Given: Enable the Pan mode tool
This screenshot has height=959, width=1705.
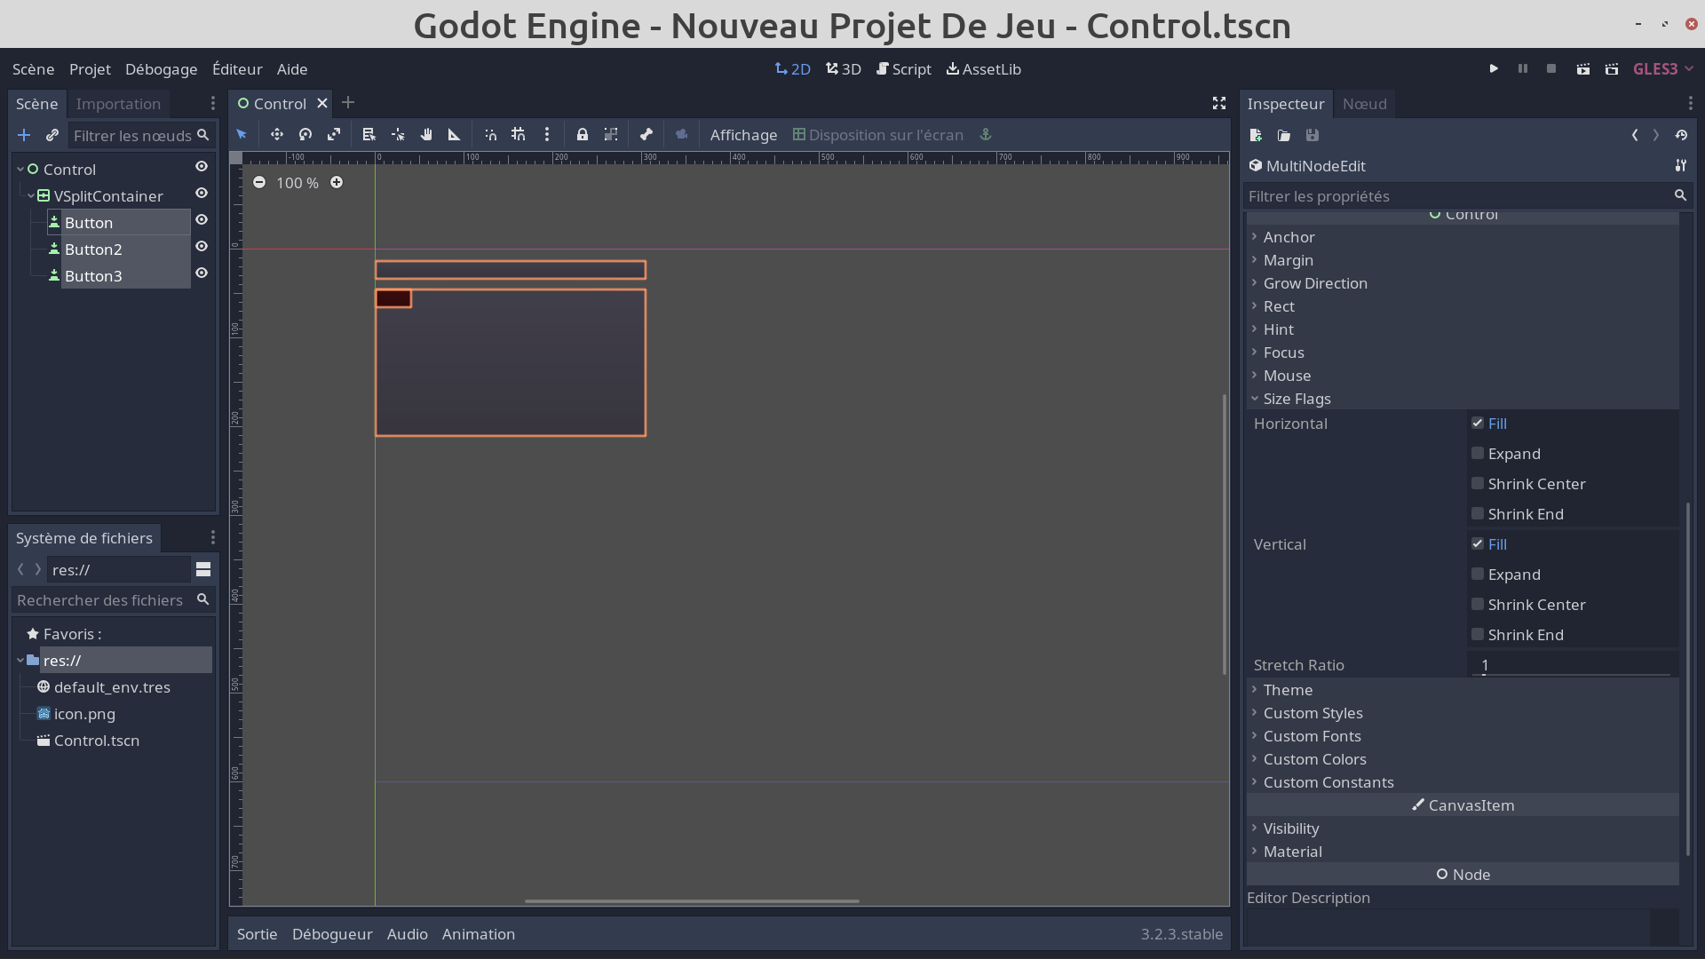Looking at the screenshot, I should click(426, 134).
